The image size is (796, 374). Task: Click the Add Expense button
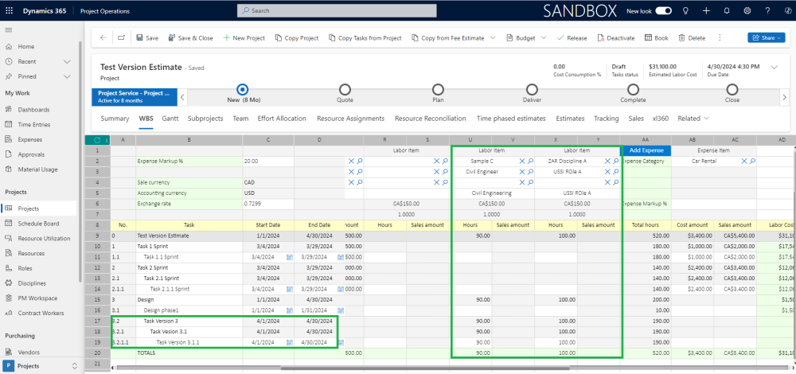click(646, 150)
